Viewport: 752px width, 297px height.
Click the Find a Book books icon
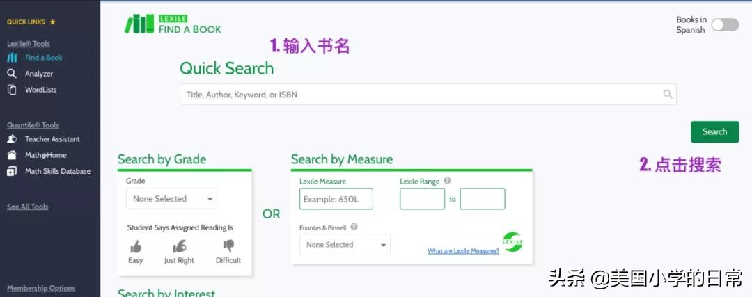coord(12,58)
